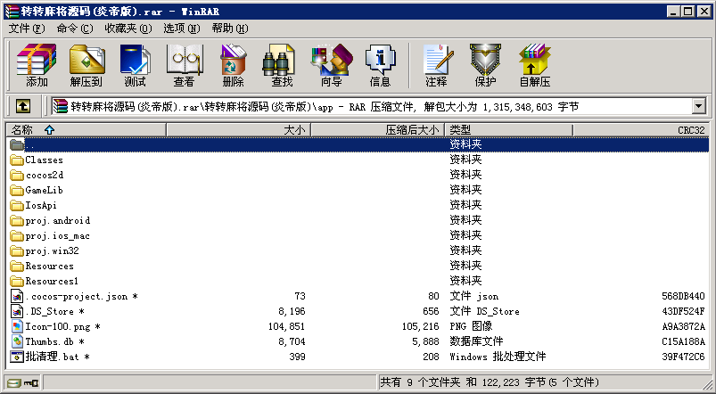Sort files by 压缩后大小 column header
The height and width of the screenshot is (394, 716).
[411, 130]
